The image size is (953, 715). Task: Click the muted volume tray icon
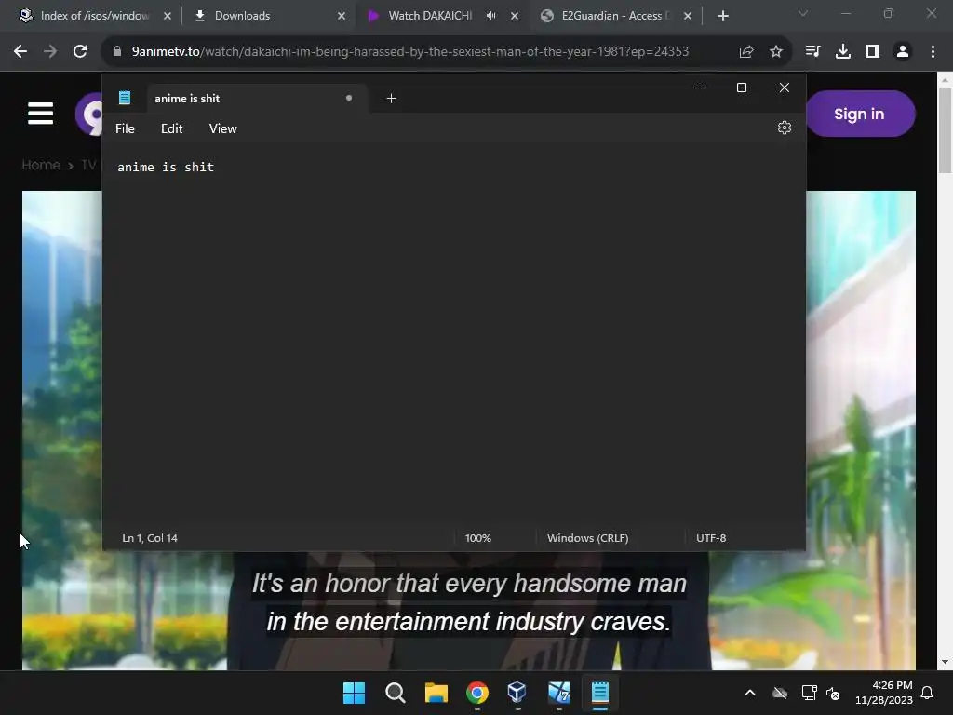tap(833, 693)
